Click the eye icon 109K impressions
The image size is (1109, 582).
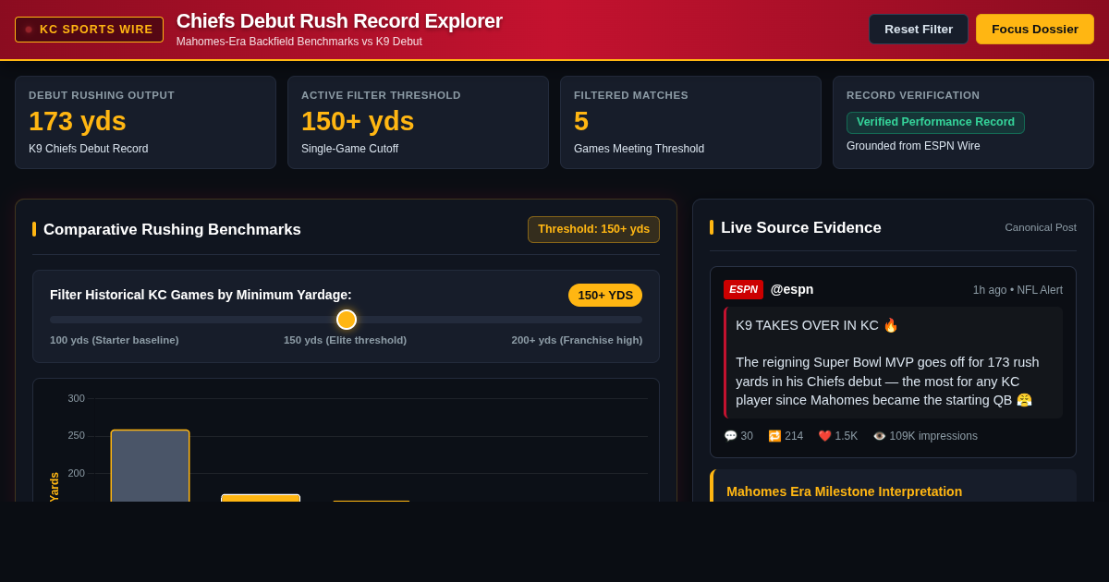point(879,436)
